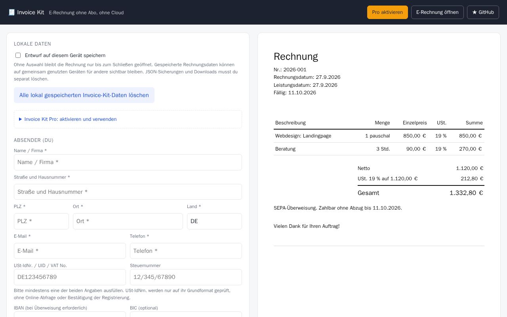Click into the Ort field
The image size is (507, 317).
click(x=128, y=221)
